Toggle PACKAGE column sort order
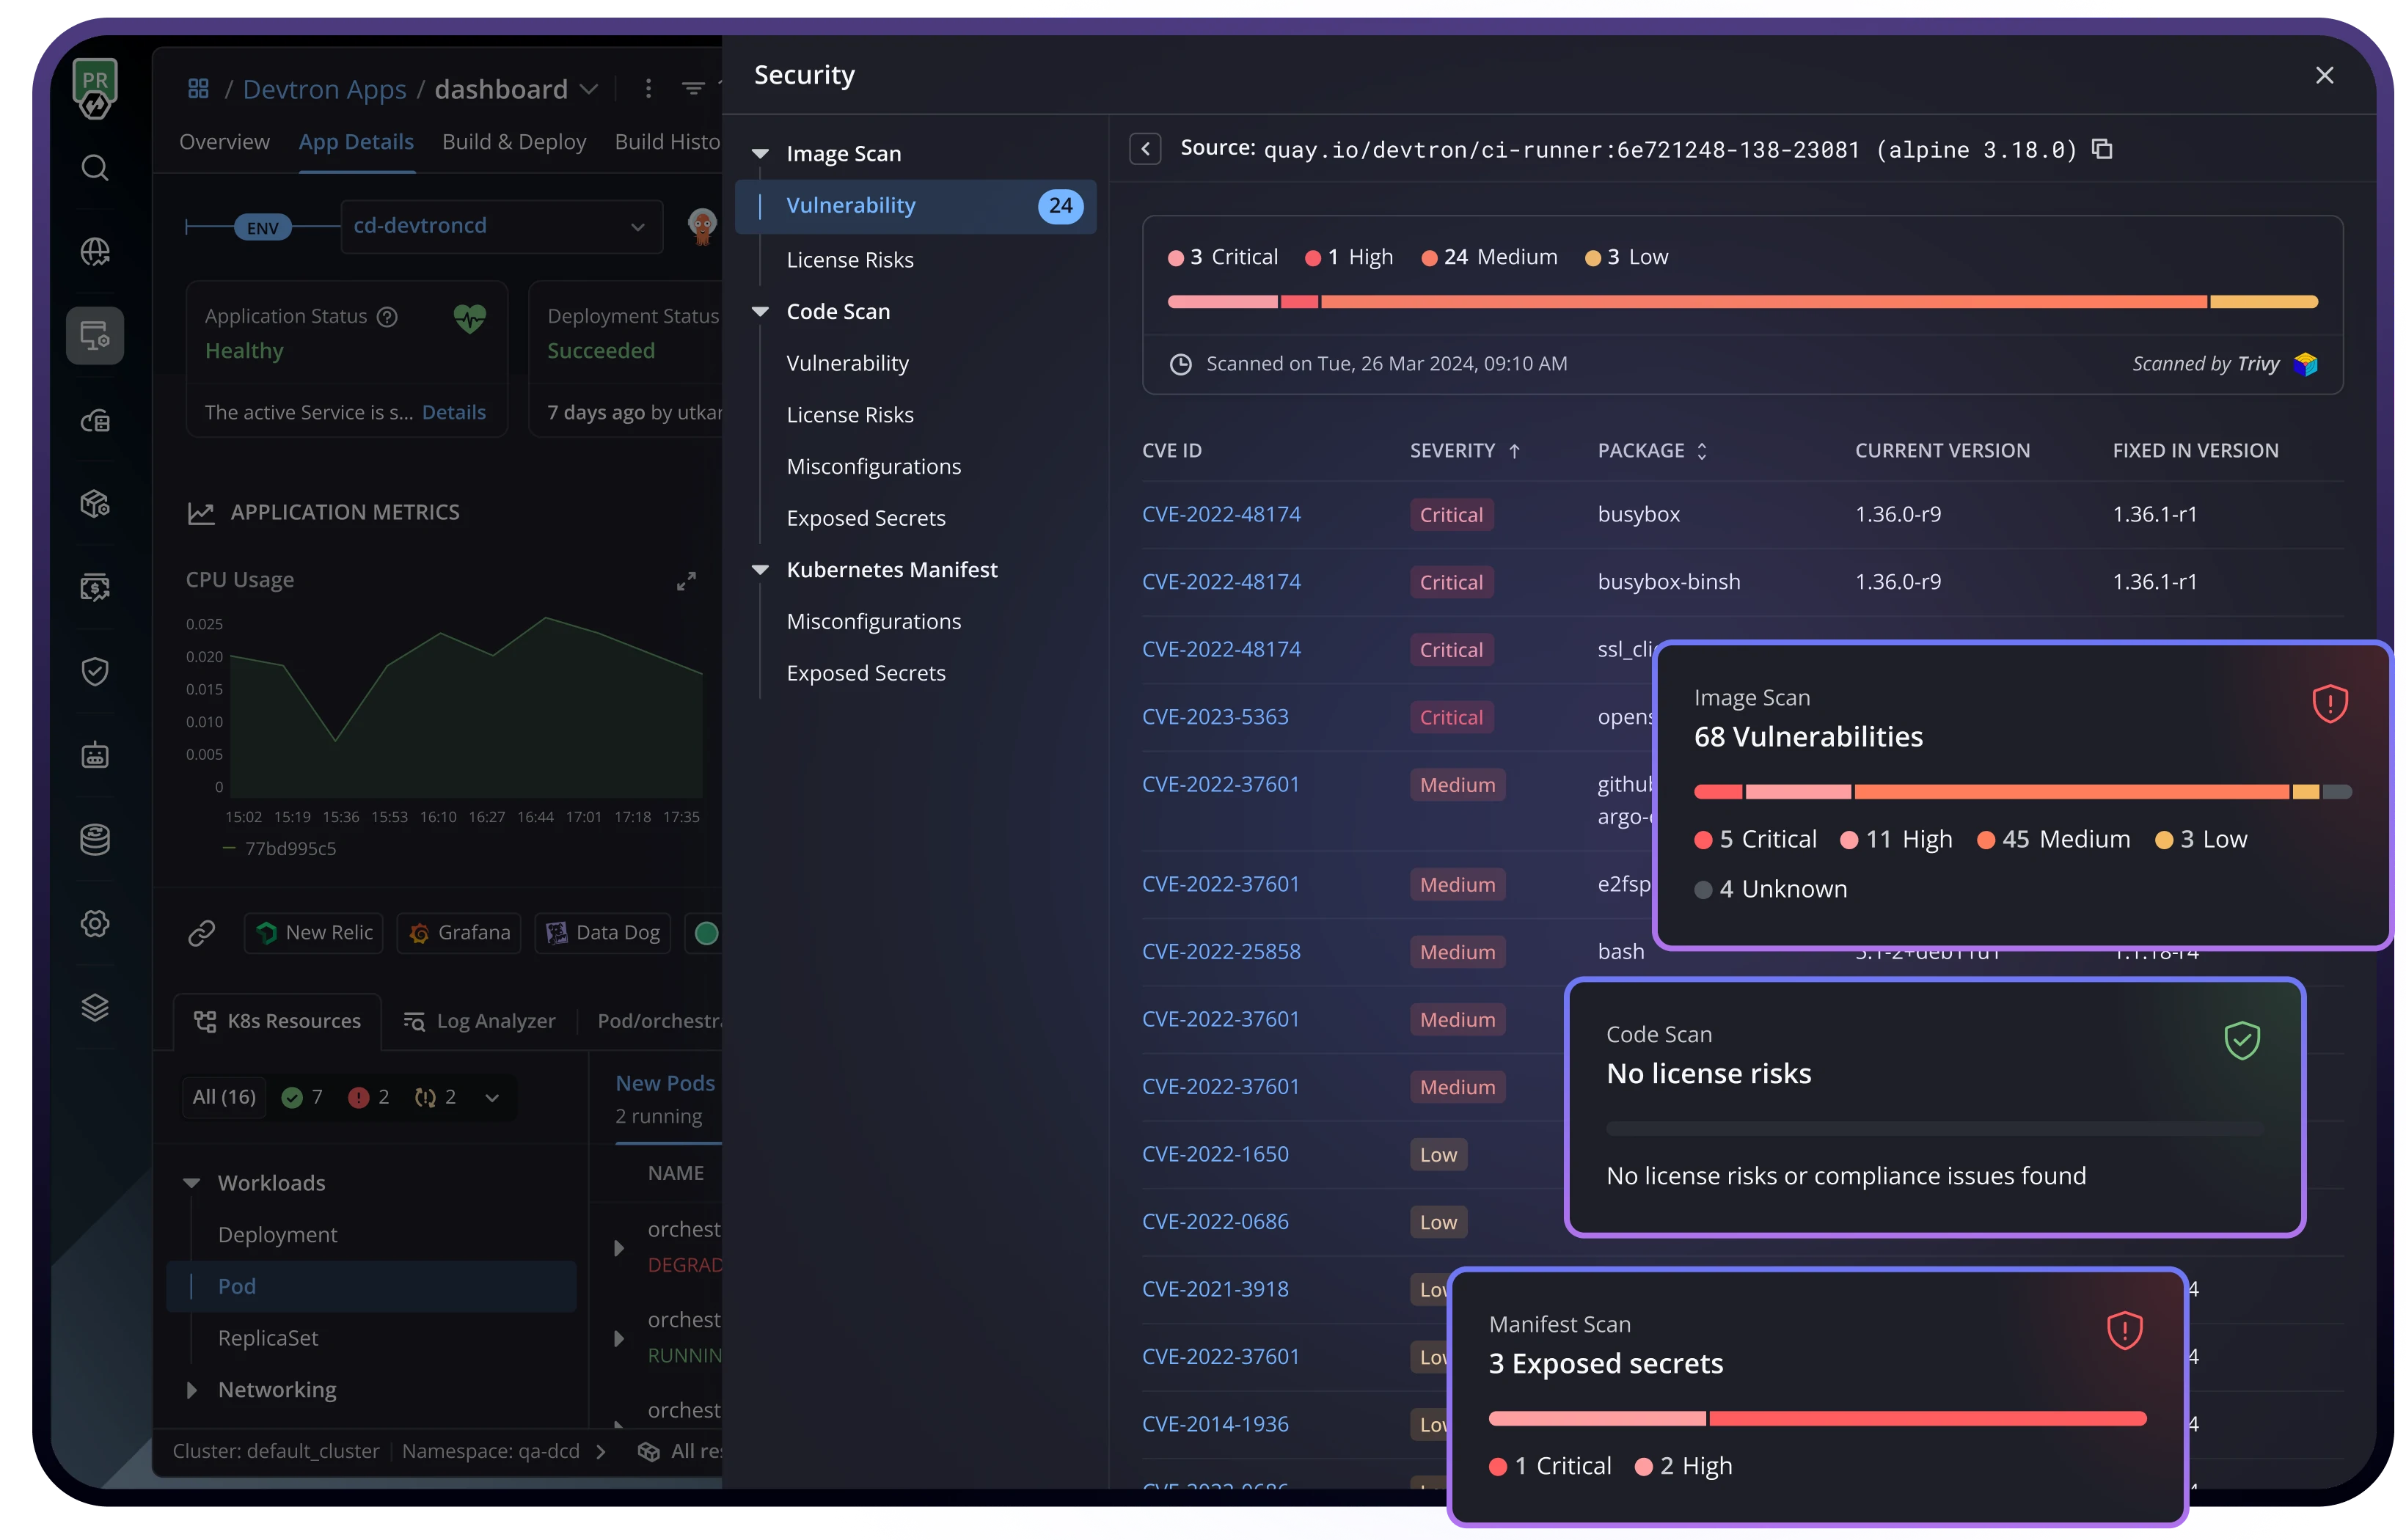Screen dimensions: 2406x1540 (1702, 451)
